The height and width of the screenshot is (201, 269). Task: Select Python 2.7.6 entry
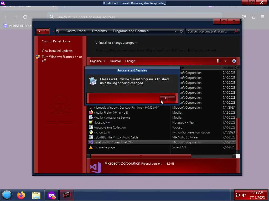[x=102, y=132]
